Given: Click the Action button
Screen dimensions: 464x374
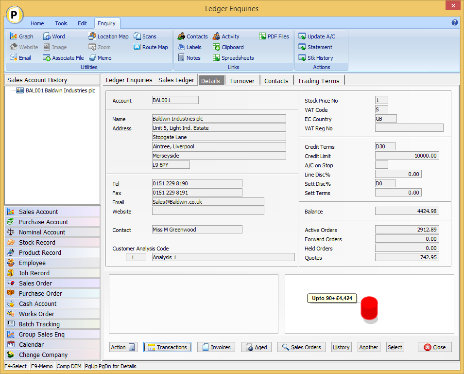Looking at the screenshot, I should 123,347.
